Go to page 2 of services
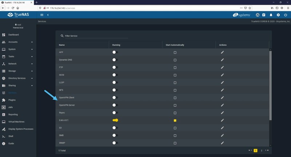291x157 pixels. 262,150
